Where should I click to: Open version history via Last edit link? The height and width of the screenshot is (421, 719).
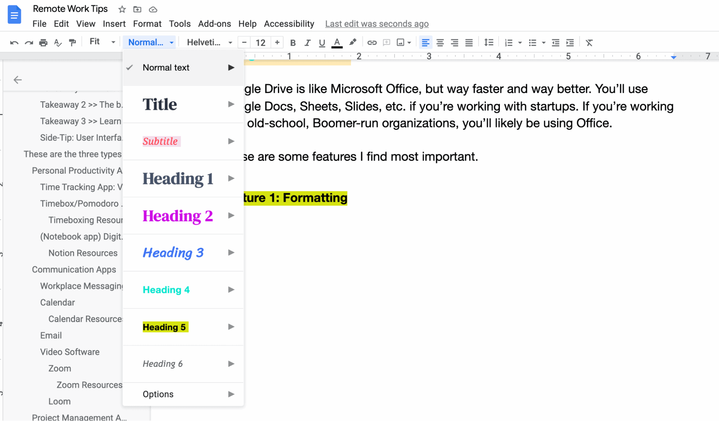point(377,24)
